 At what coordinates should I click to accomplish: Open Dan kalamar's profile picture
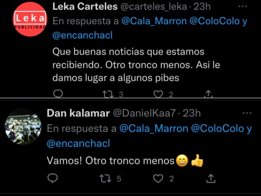coord(23,126)
